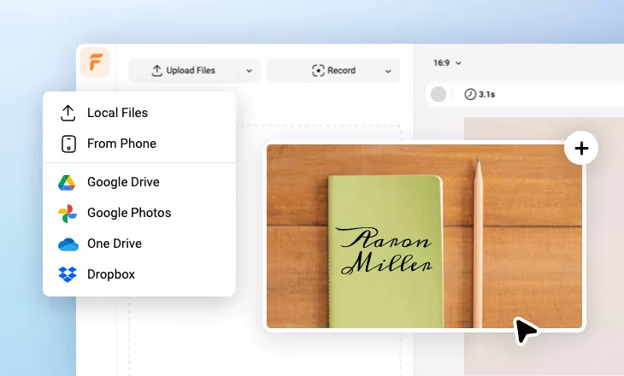Select Google Drive in upload menu
Image resolution: width=624 pixels, height=376 pixels.
[x=139, y=182]
